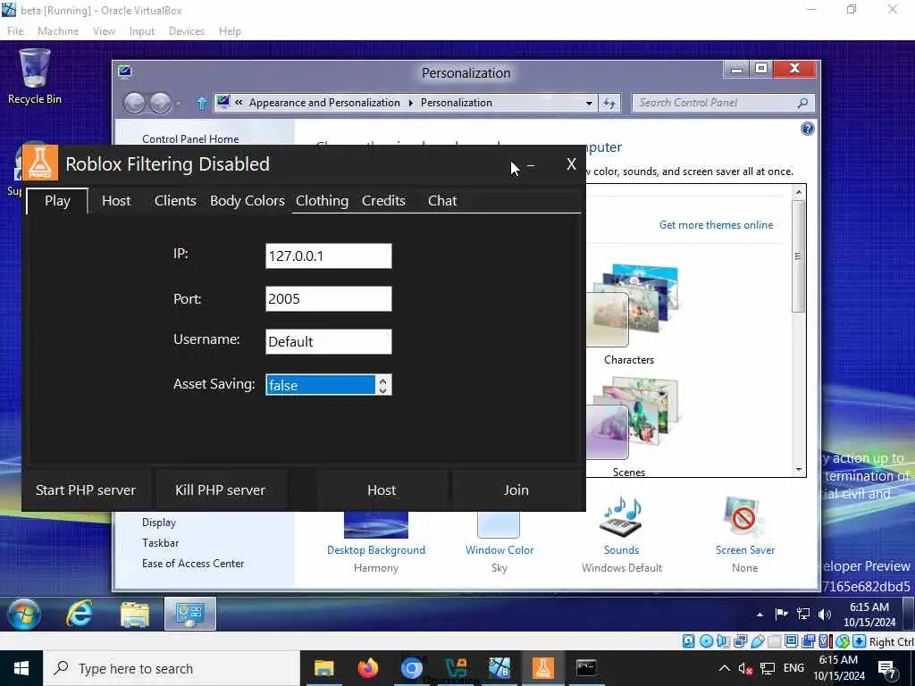Expand the breadcrumb chevron before Appearance and Personalization
The height and width of the screenshot is (686, 915).
[x=239, y=103]
